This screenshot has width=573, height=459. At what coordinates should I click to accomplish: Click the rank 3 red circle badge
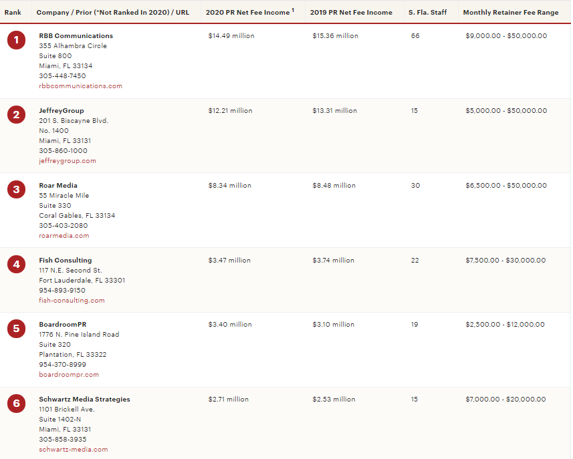tap(16, 190)
